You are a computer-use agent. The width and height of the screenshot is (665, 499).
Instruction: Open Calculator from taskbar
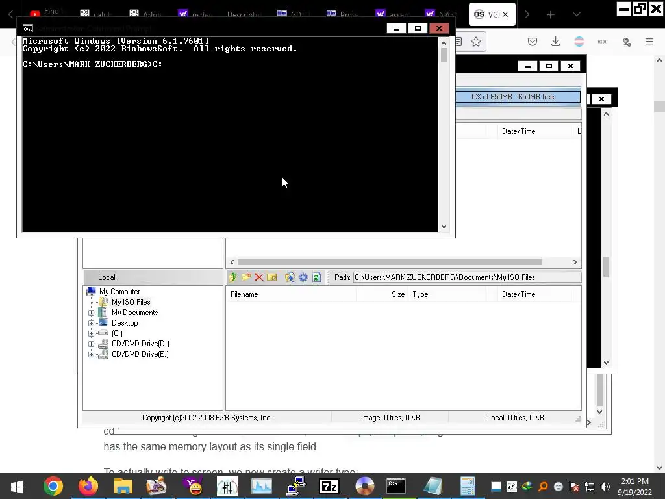(x=468, y=486)
